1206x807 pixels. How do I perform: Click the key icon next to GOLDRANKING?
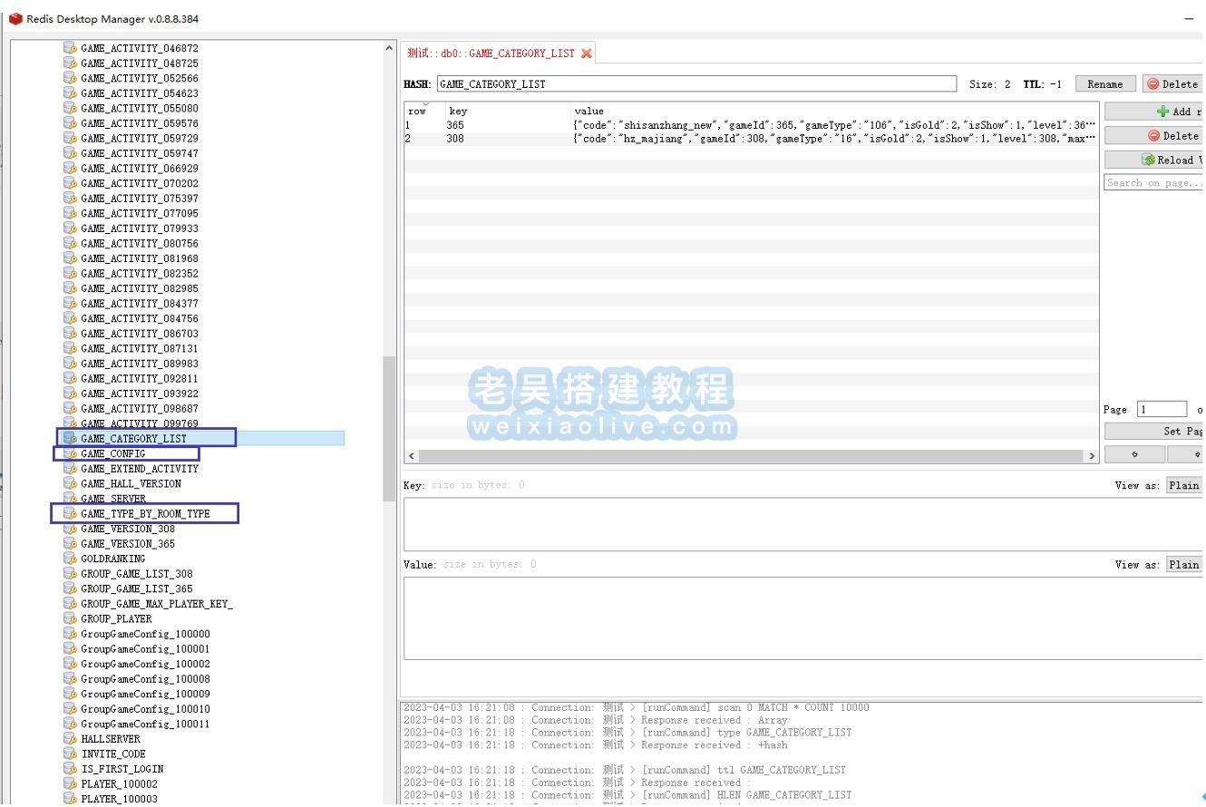70,559
